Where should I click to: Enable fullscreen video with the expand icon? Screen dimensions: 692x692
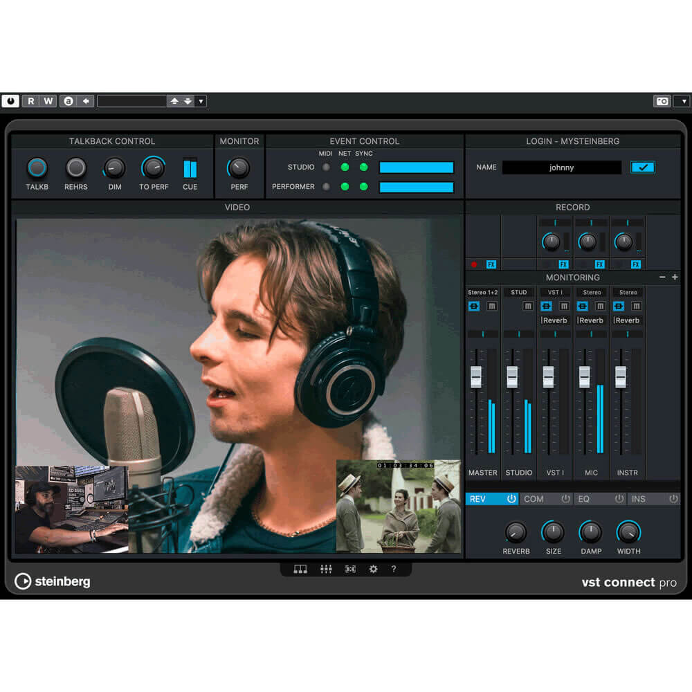pyautogui.click(x=350, y=569)
